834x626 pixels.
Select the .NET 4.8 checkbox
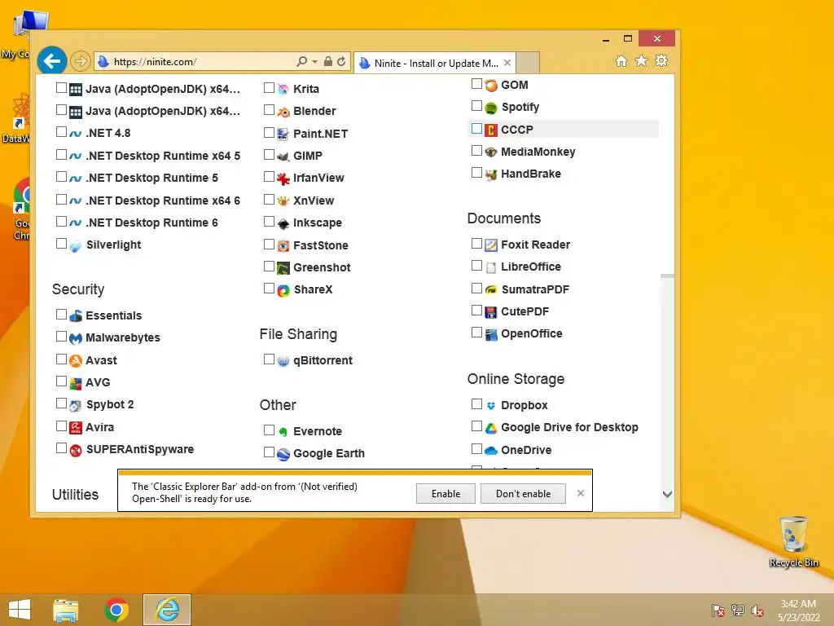[x=61, y=132]
